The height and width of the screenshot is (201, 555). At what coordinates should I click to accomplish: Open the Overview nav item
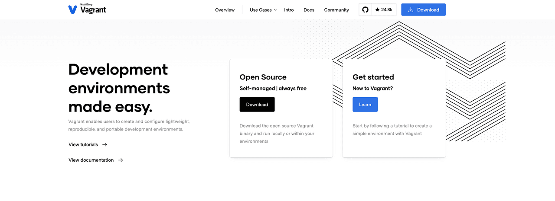point(225,10)
